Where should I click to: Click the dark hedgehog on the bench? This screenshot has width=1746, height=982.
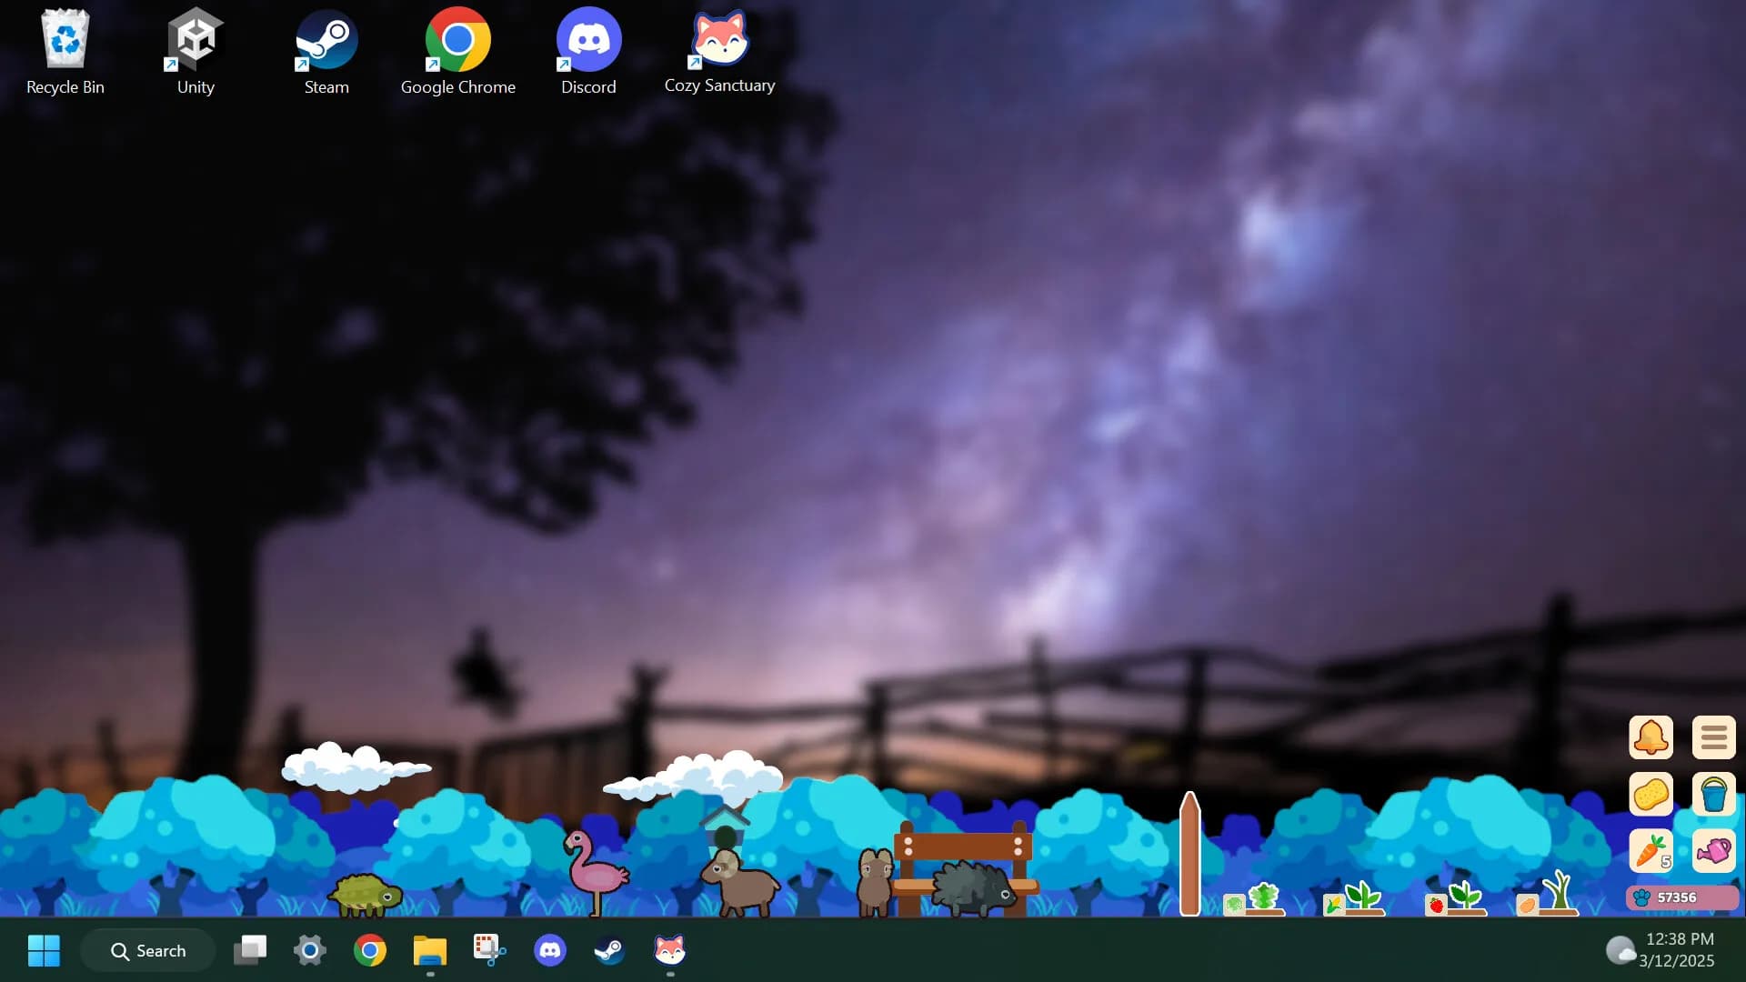click(973, 887)
